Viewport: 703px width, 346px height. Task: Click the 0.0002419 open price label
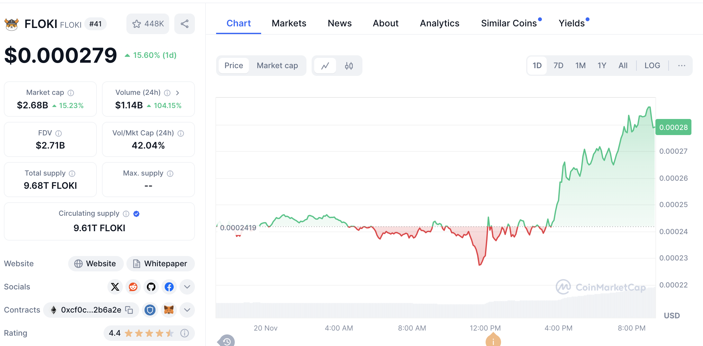238,228
